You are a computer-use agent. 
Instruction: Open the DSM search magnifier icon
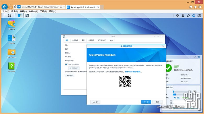pyautogui.click(x=188, y=16)
